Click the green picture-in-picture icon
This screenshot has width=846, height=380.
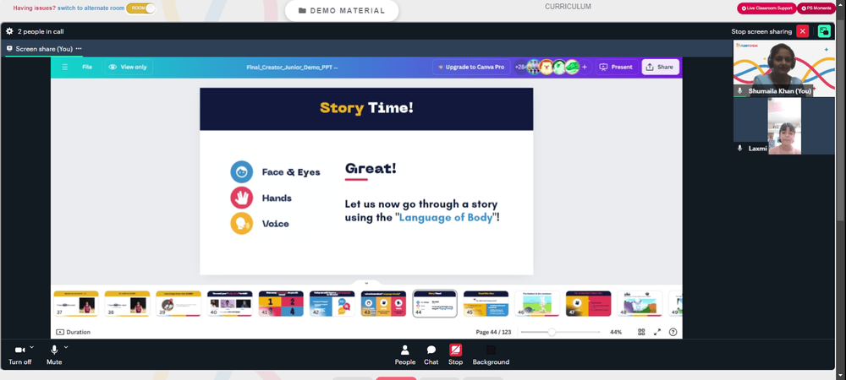(824, 31)
